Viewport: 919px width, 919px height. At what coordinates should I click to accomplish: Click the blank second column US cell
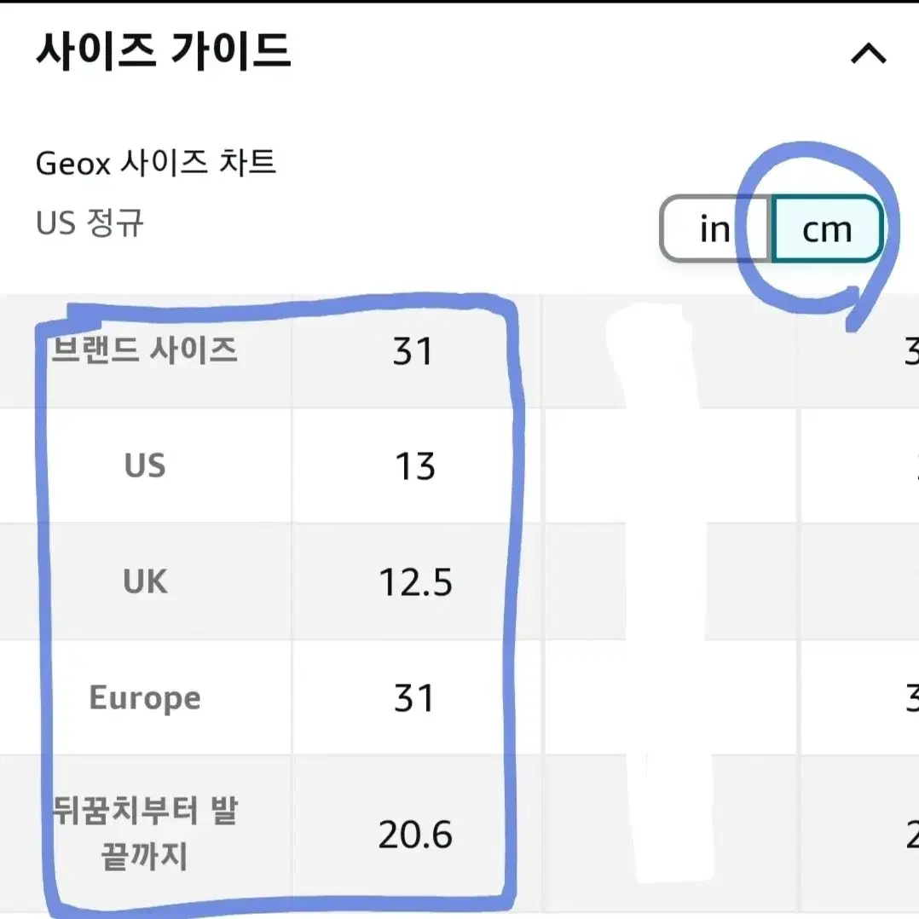click(670, 465)
